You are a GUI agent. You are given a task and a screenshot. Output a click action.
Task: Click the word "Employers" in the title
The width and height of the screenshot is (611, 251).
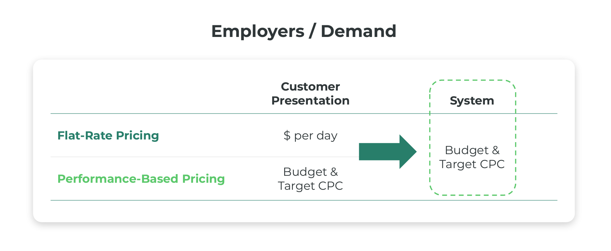(258, 31)
